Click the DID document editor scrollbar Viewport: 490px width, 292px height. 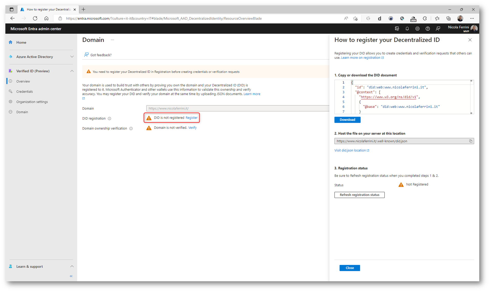[x=471, y=97]
